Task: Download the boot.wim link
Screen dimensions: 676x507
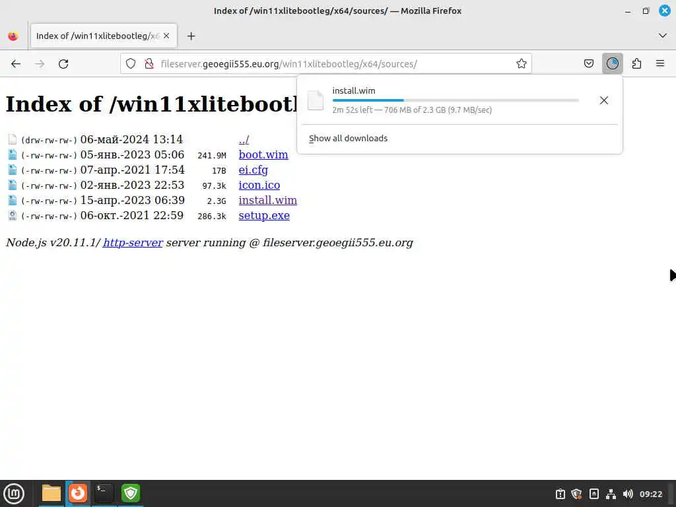Action: pos(263,154)
